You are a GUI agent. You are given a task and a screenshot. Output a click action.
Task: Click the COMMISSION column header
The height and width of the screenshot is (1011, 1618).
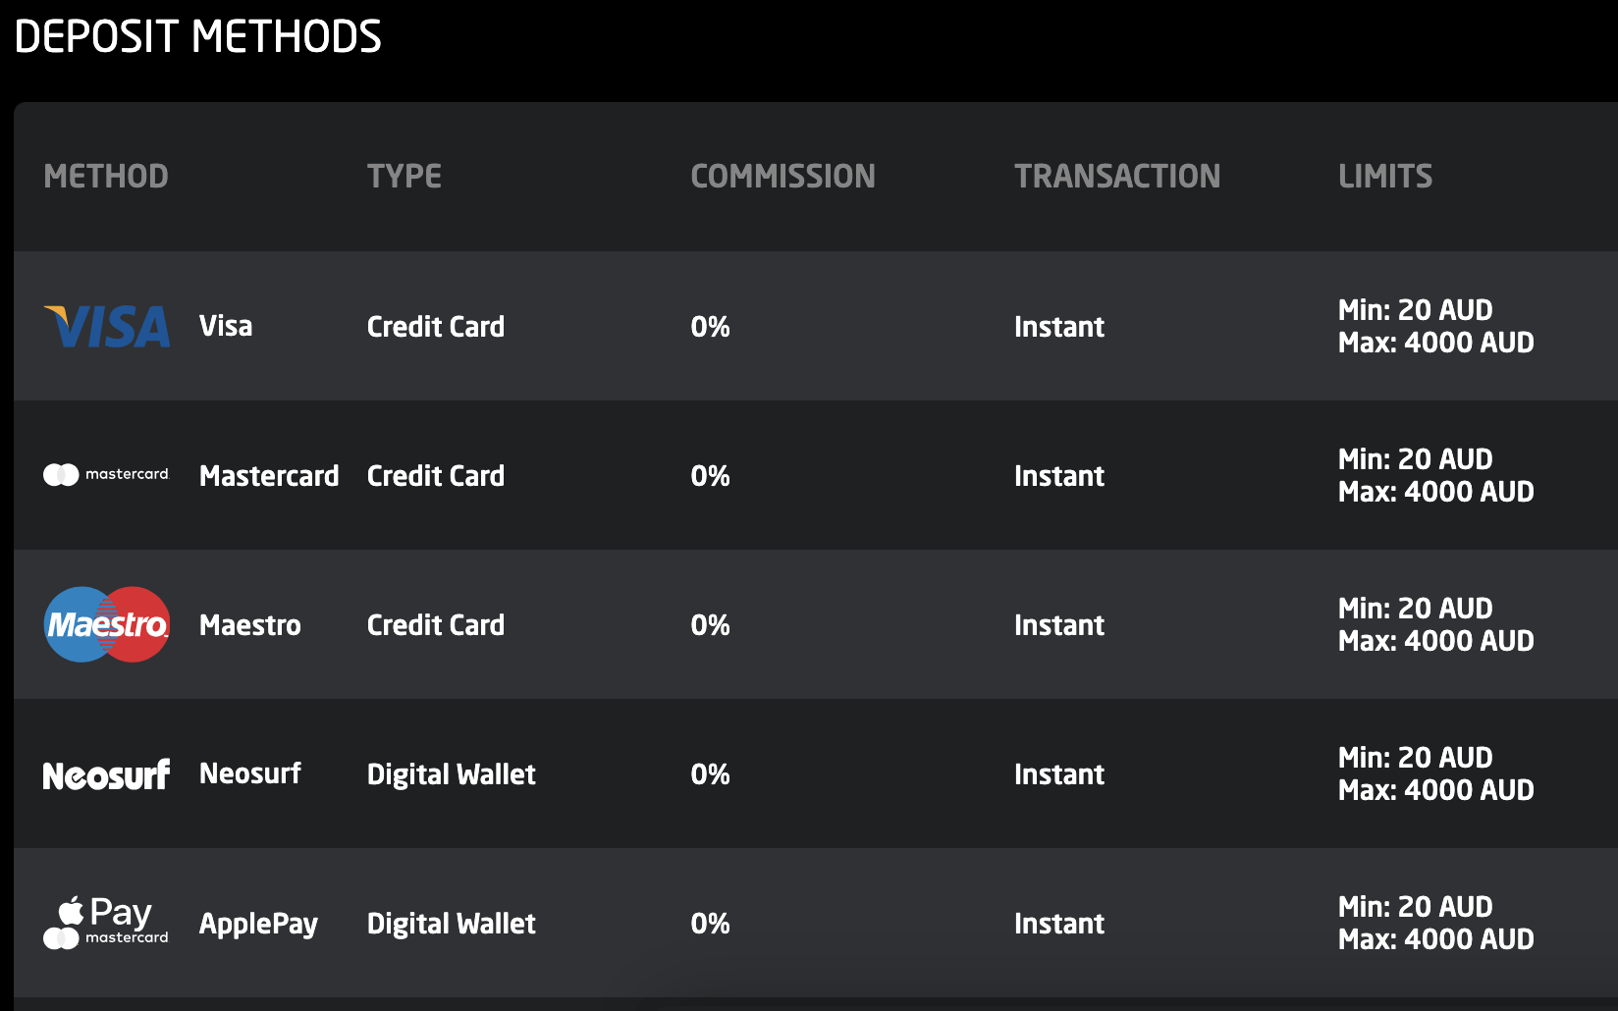click(782, 177)
